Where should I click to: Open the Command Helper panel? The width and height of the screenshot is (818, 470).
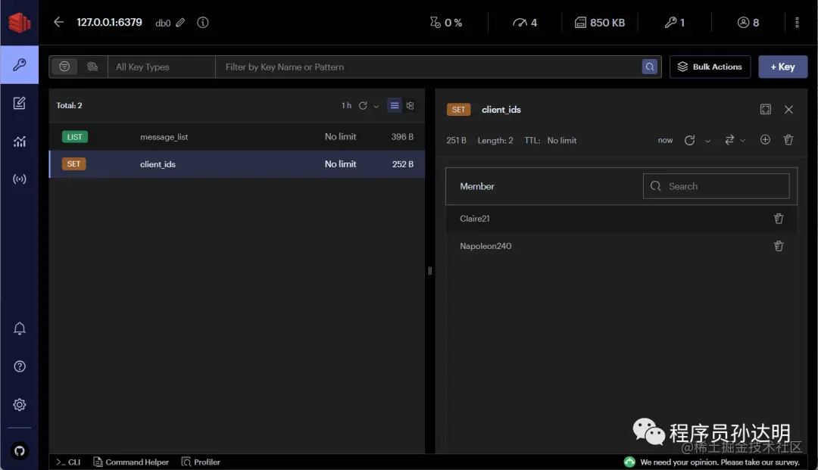131,462
